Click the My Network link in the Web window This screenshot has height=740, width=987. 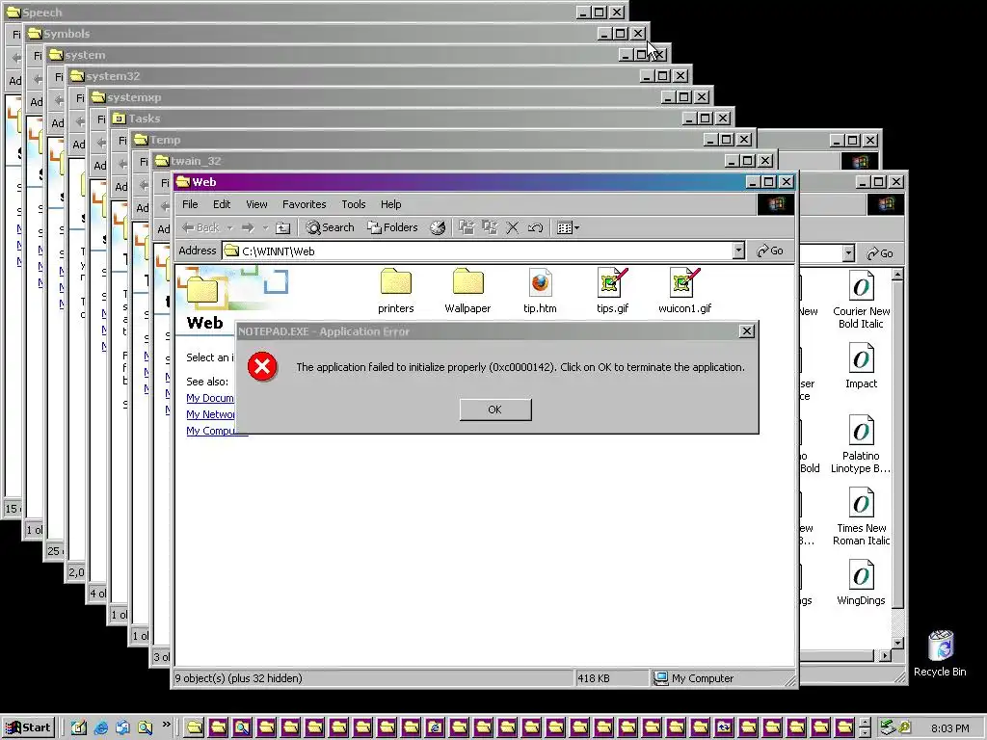[x=210, y=414]
